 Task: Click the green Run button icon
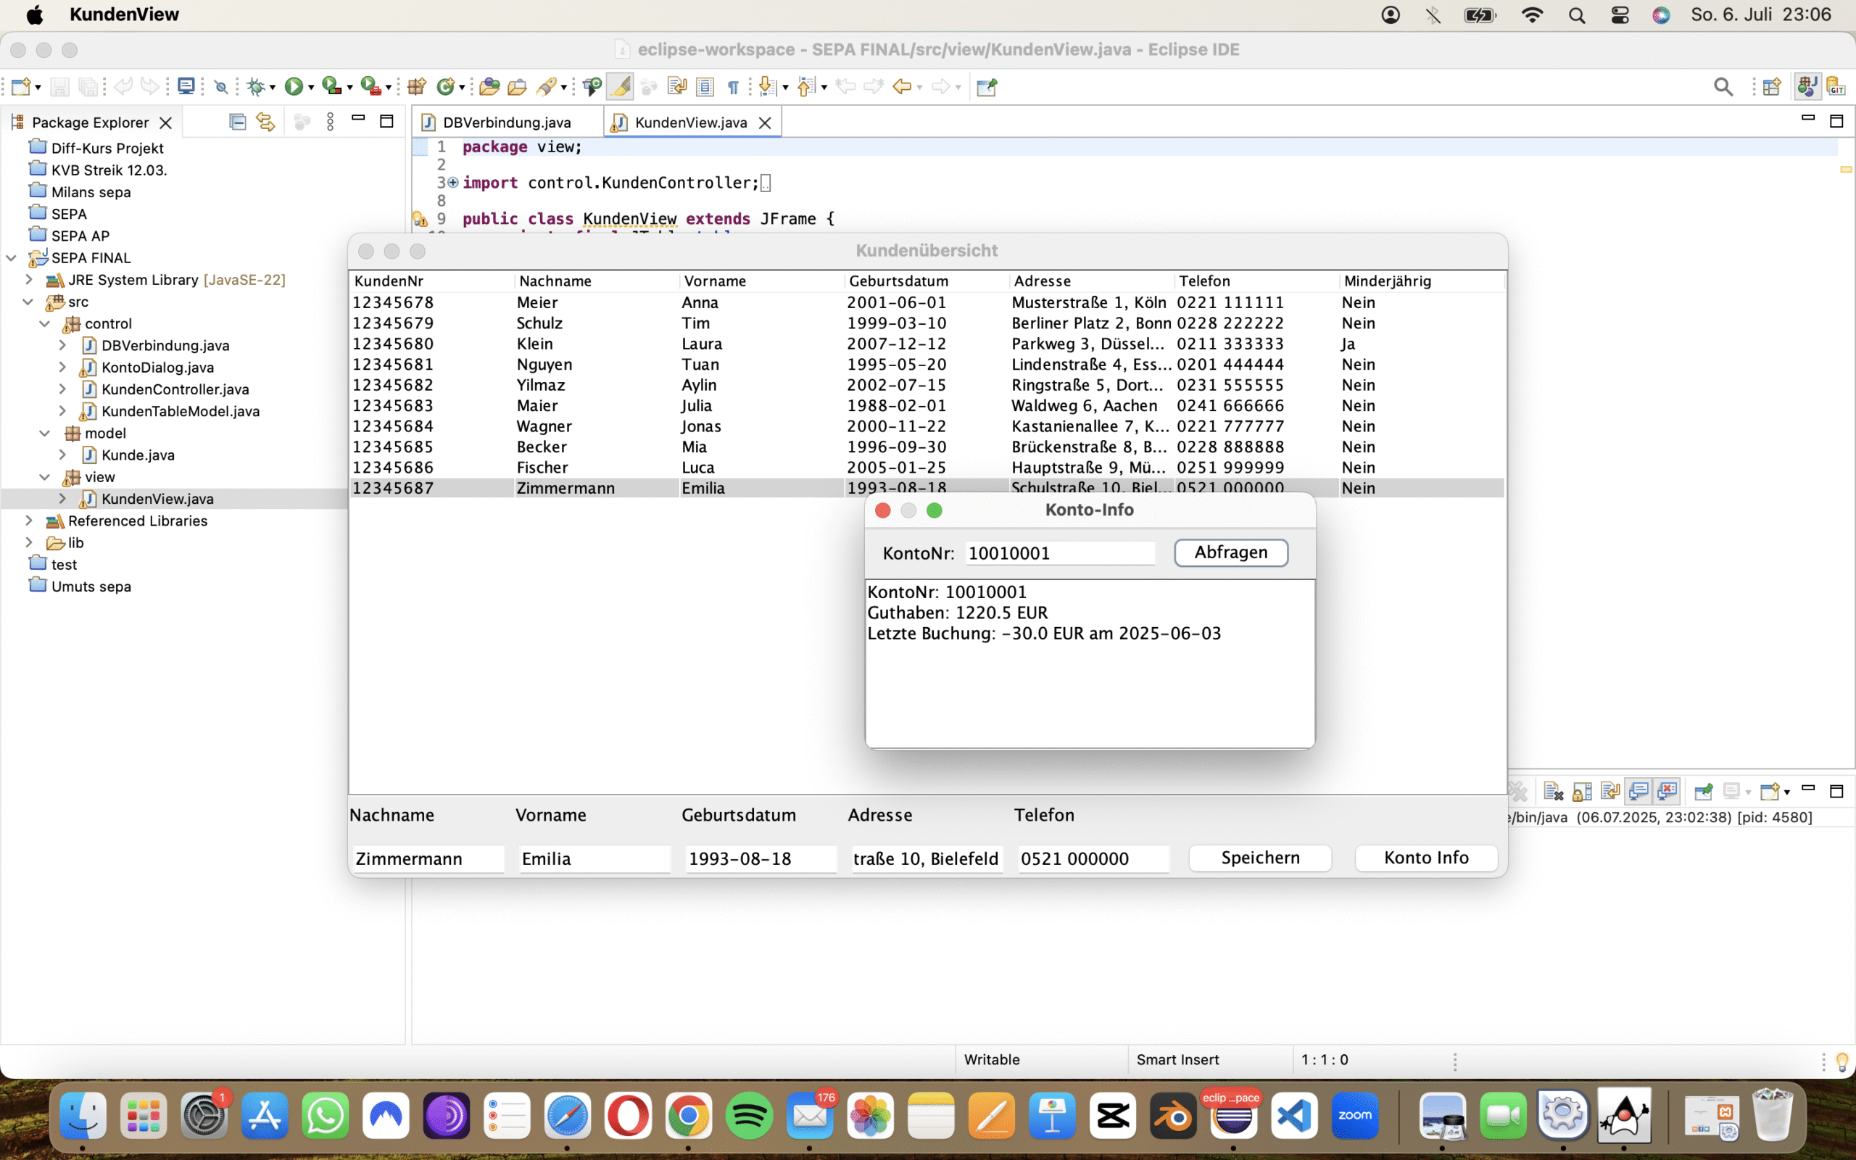pos(293,87)
